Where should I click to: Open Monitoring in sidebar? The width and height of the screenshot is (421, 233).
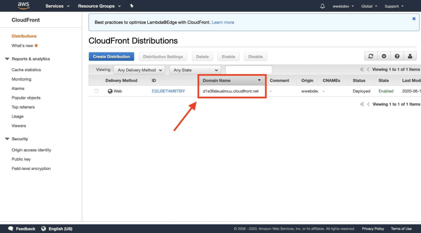[21, 79]
